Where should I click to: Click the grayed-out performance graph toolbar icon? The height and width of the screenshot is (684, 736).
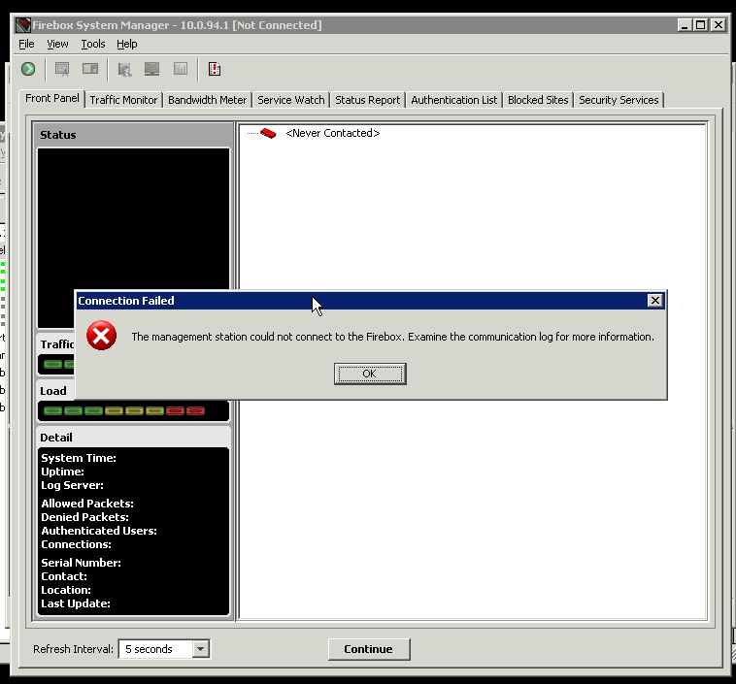pyautogui.click(x=181, y=69)
